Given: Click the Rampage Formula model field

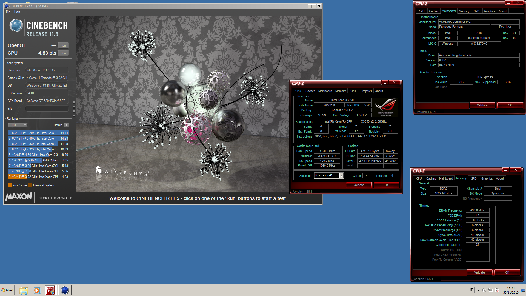Looking at the screenshot, I should coord(464,27).
